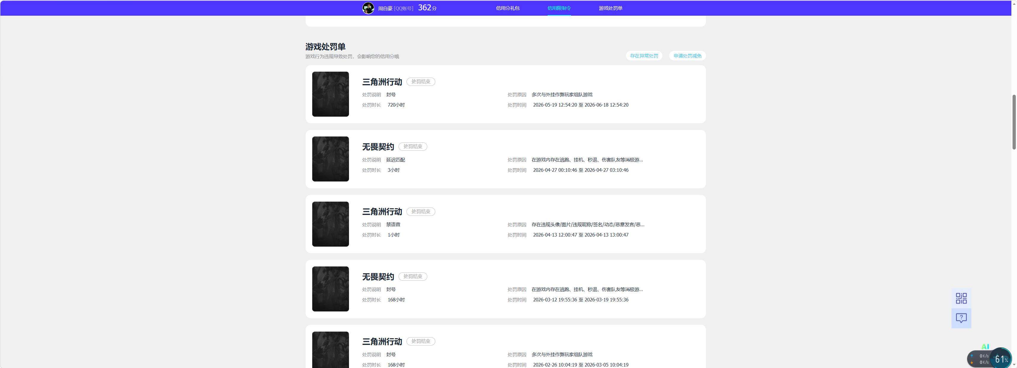
Task: Click first 三角洲行动 game thumbnail
Action: coord(330,94)
